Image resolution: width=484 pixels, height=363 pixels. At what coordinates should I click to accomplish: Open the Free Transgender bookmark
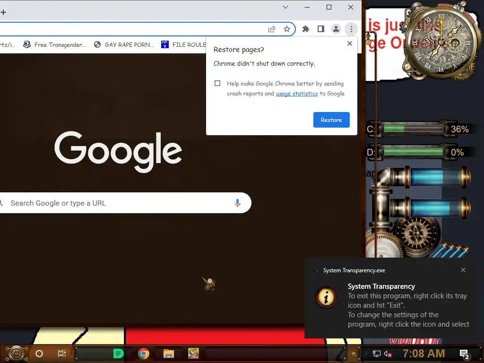click(x=55, y=45)
